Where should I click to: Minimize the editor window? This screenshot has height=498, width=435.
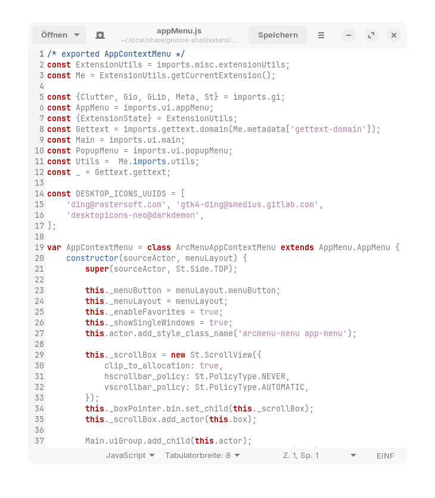pos(349,35)
